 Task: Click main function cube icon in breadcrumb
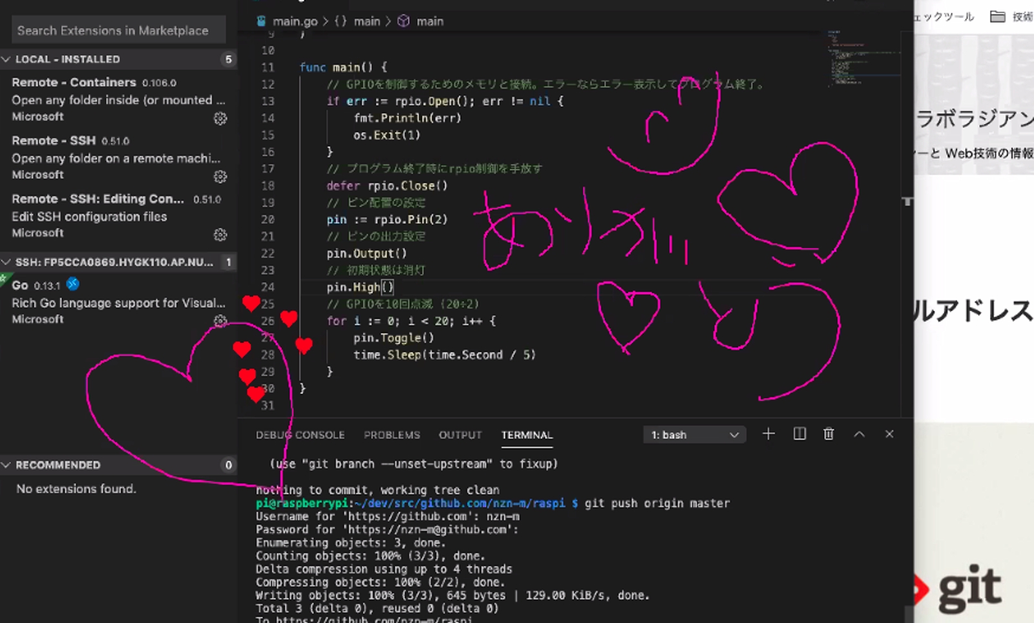click(x=403, y=21)
